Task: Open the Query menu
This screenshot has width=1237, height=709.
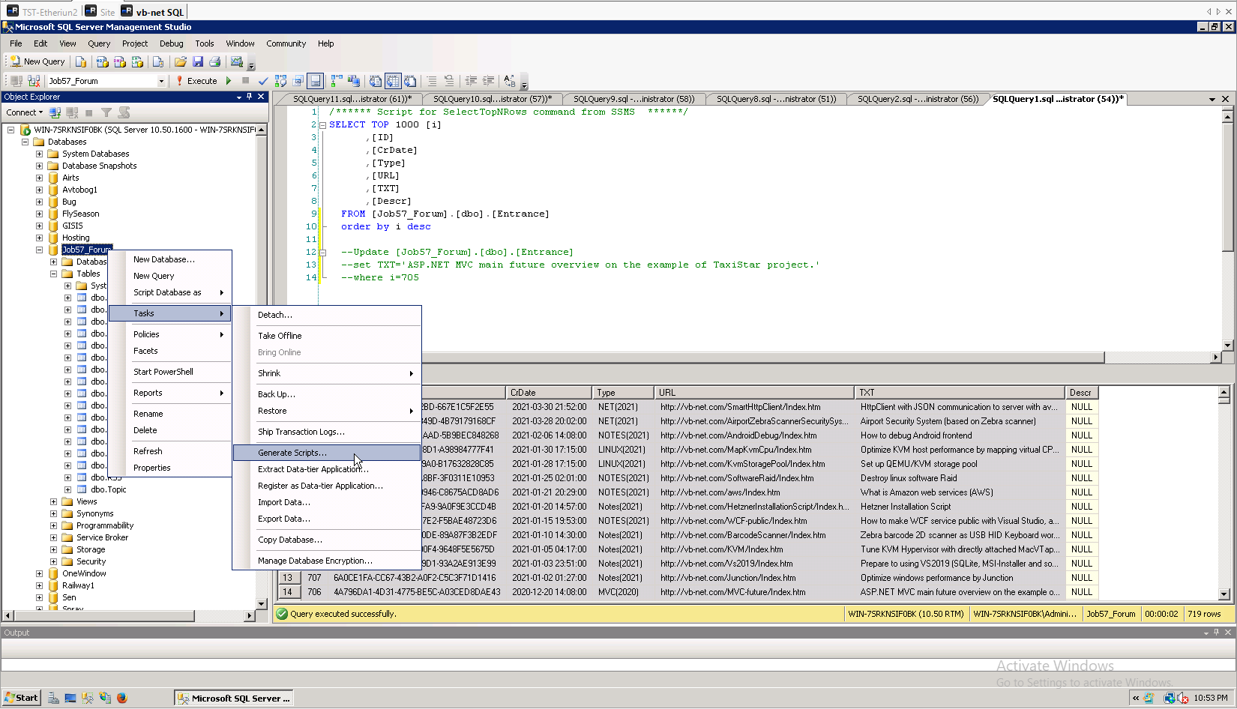Action: click(99, 43)
